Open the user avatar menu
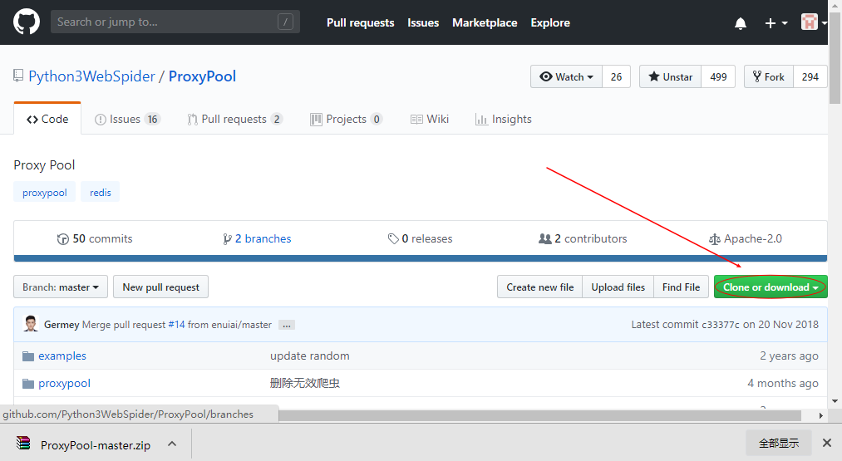Screen dimensions: 842x461 click(x=813, y=22)
